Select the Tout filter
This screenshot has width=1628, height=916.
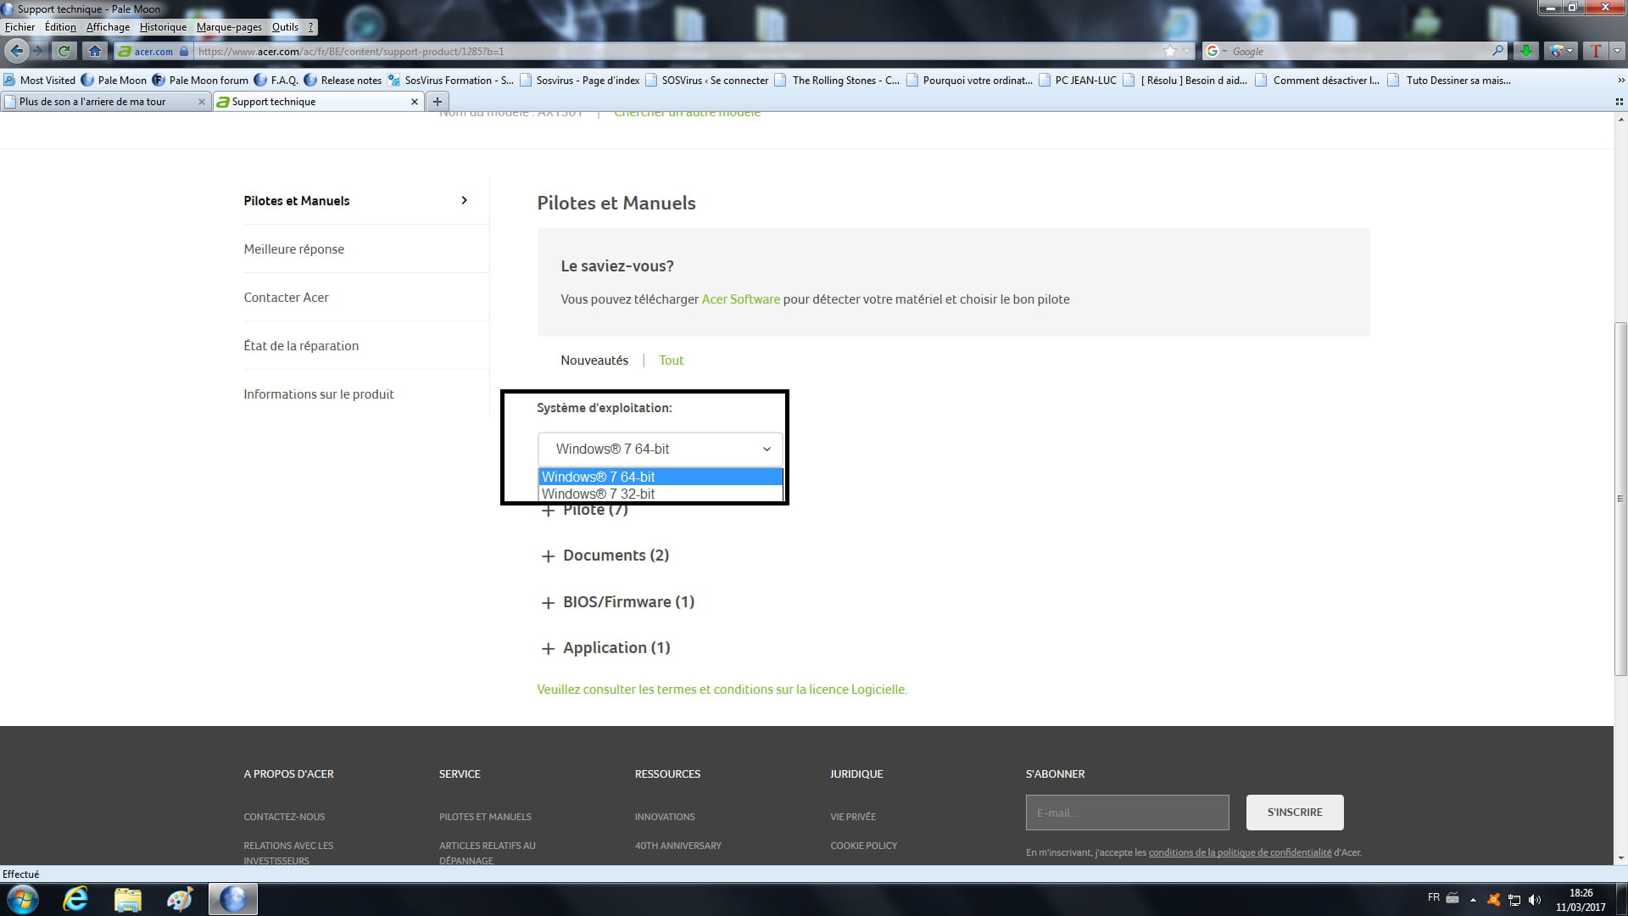(x=671, y=360)
